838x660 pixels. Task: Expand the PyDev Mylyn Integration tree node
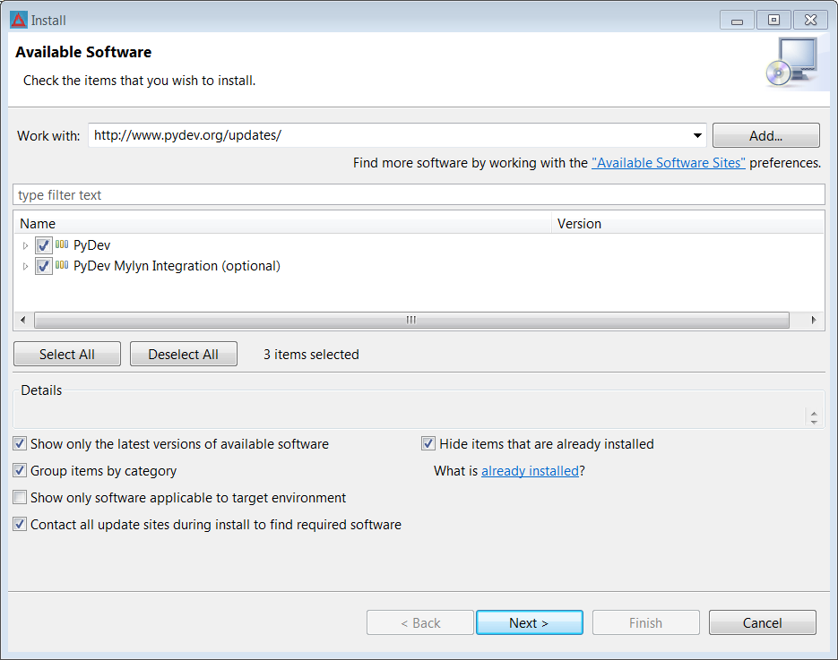[x=25, y=266]
